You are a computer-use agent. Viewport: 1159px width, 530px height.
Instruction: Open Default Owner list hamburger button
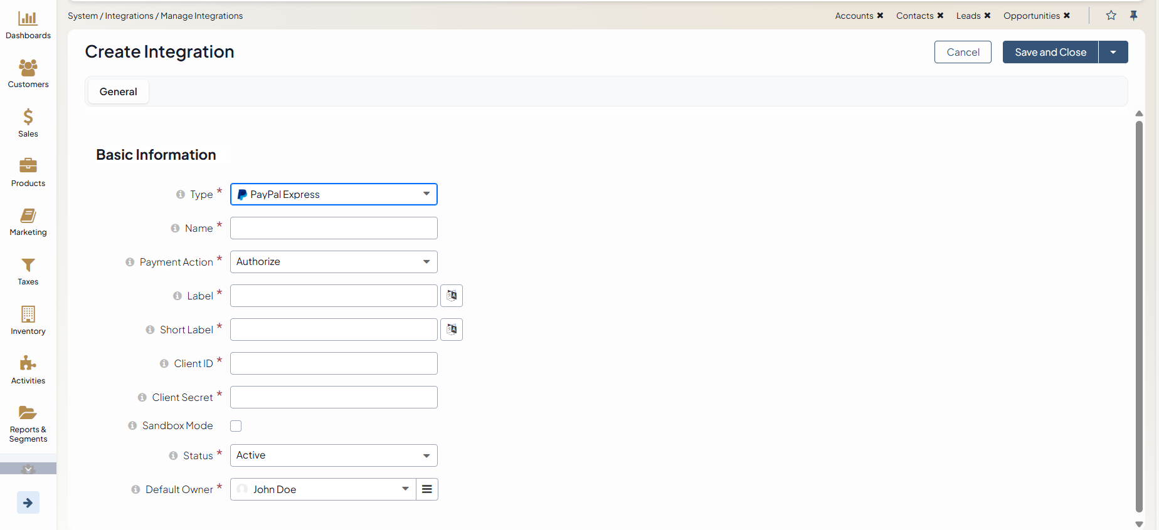point(427,489)
